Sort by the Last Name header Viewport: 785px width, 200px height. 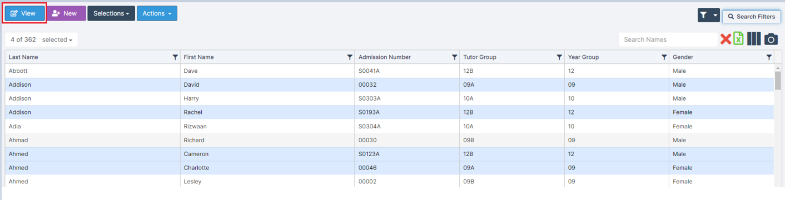[x=23, y=57]
